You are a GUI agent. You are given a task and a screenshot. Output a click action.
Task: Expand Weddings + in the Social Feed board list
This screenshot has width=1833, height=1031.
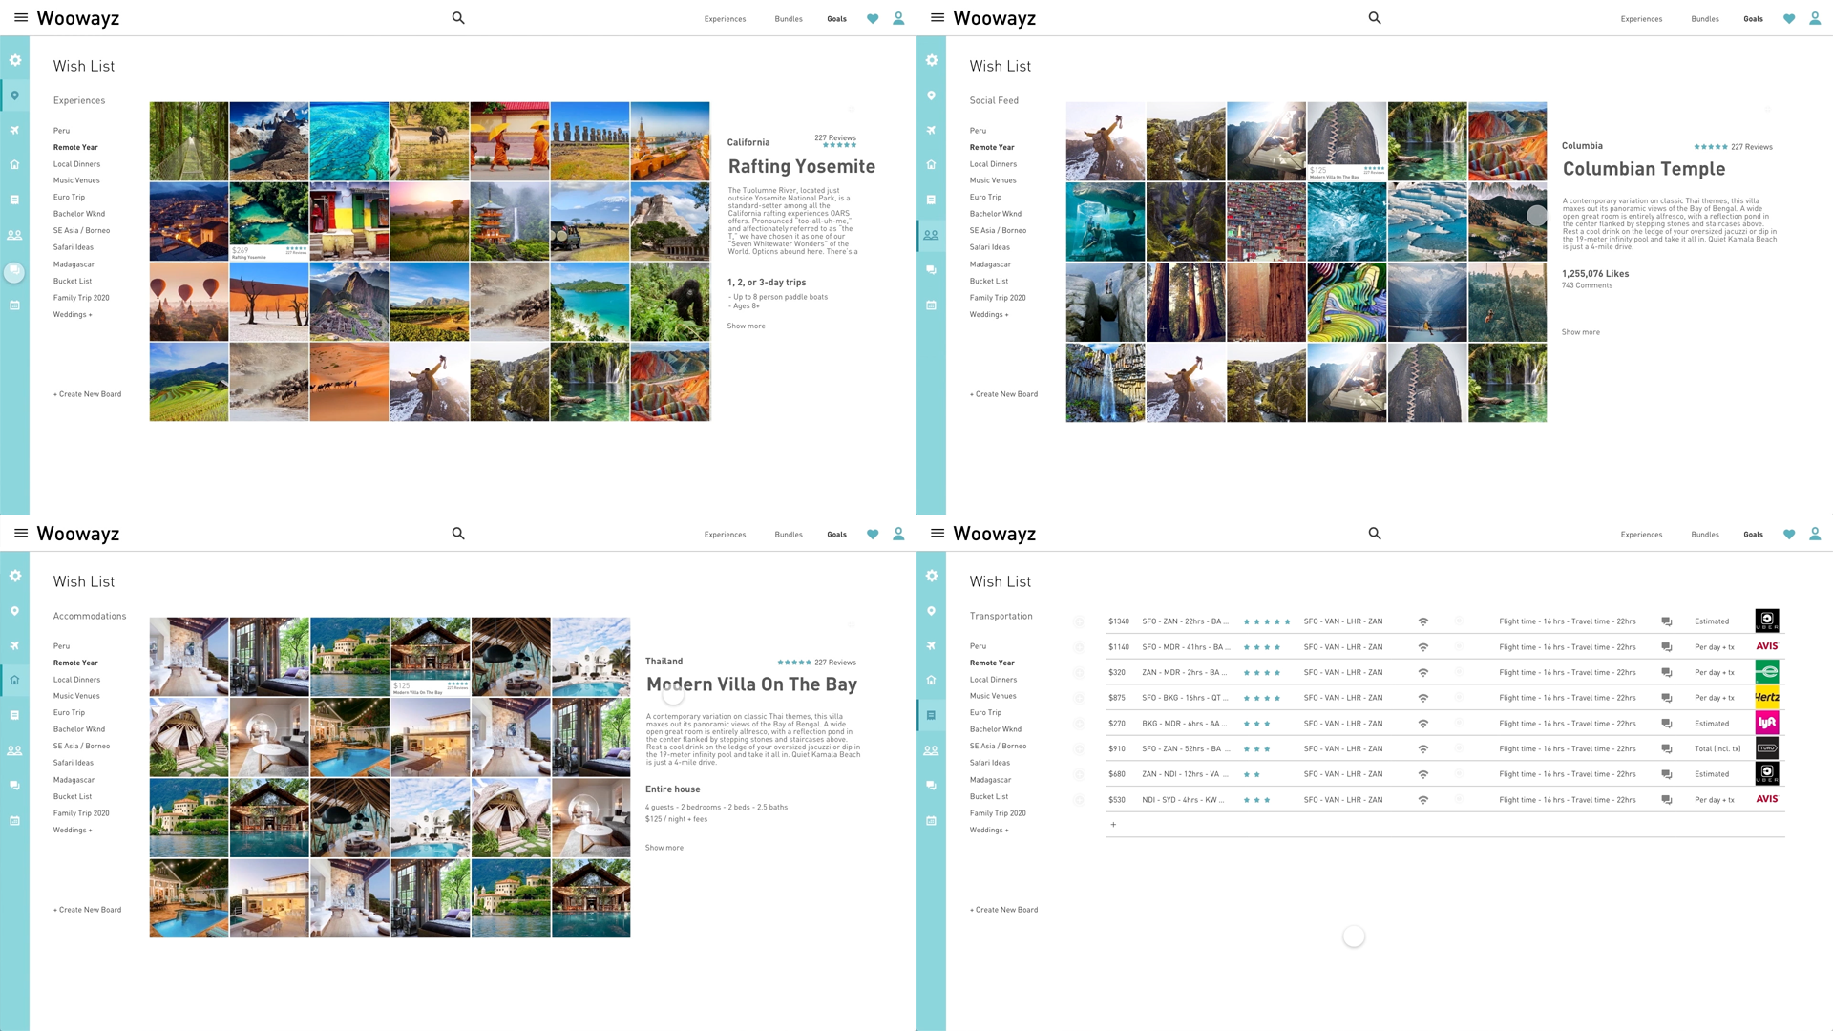point(988,314)
